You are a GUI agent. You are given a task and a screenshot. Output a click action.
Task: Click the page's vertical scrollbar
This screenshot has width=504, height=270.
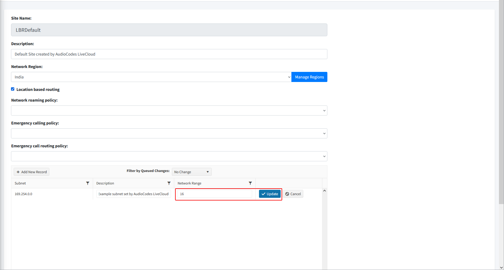[501, 104]
